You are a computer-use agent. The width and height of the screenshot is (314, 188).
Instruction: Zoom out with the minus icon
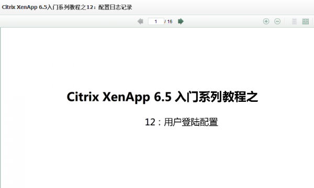click(277, 21)
